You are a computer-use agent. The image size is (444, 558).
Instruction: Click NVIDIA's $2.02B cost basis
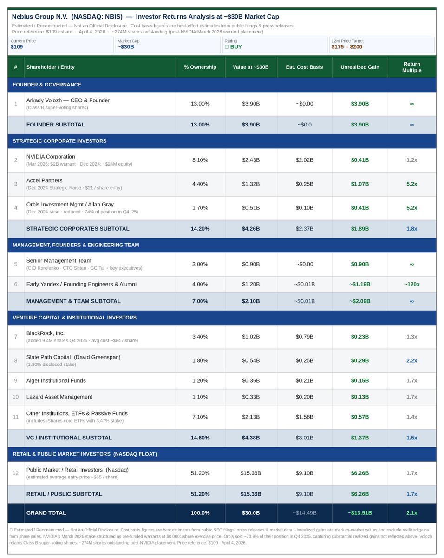[304, 160]
